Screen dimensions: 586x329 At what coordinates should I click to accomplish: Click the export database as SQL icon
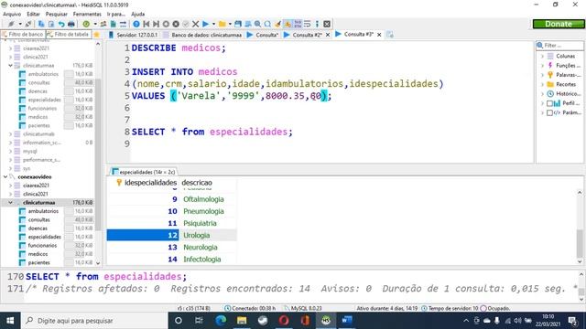click(x=113, y=24)
